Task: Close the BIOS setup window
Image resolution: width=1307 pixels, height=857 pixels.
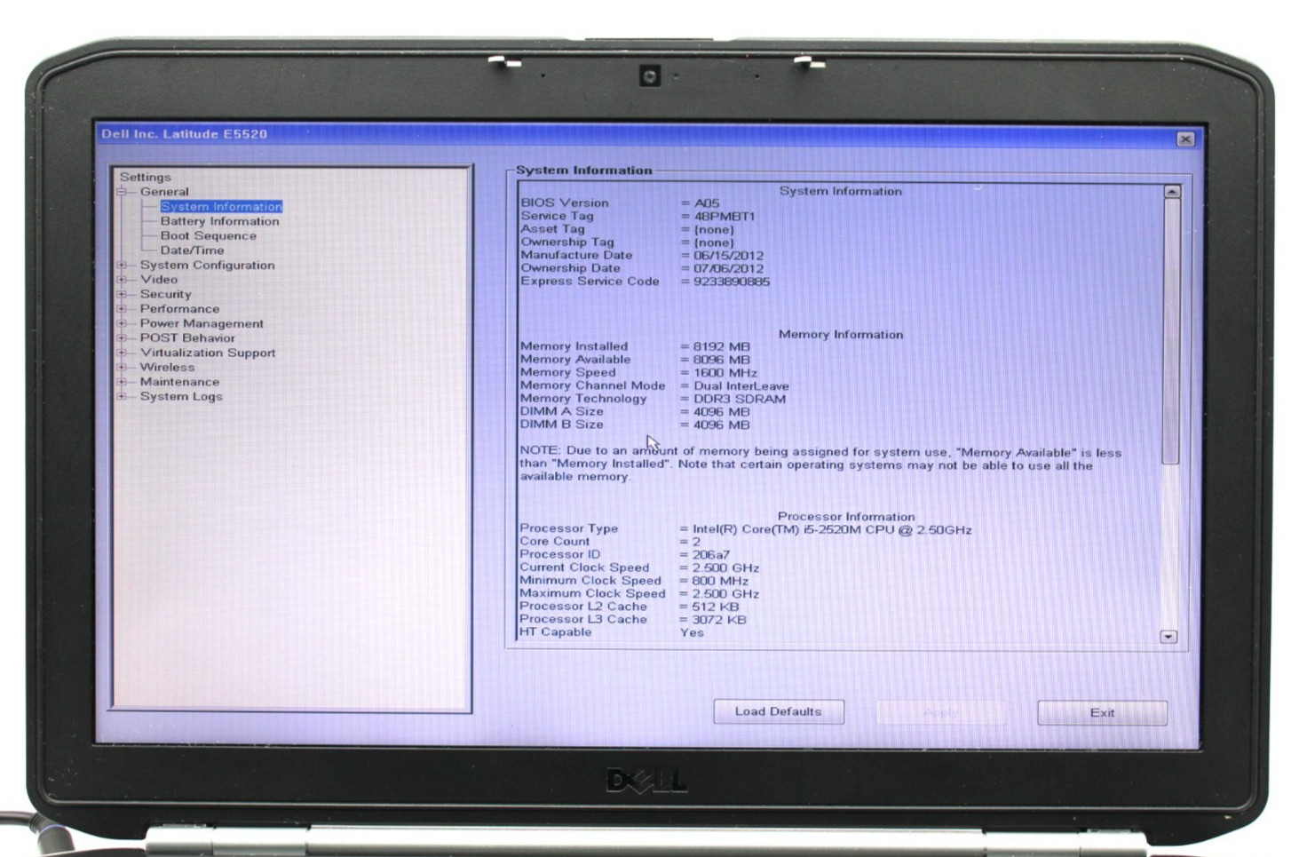Action: tap(1185, 139)
